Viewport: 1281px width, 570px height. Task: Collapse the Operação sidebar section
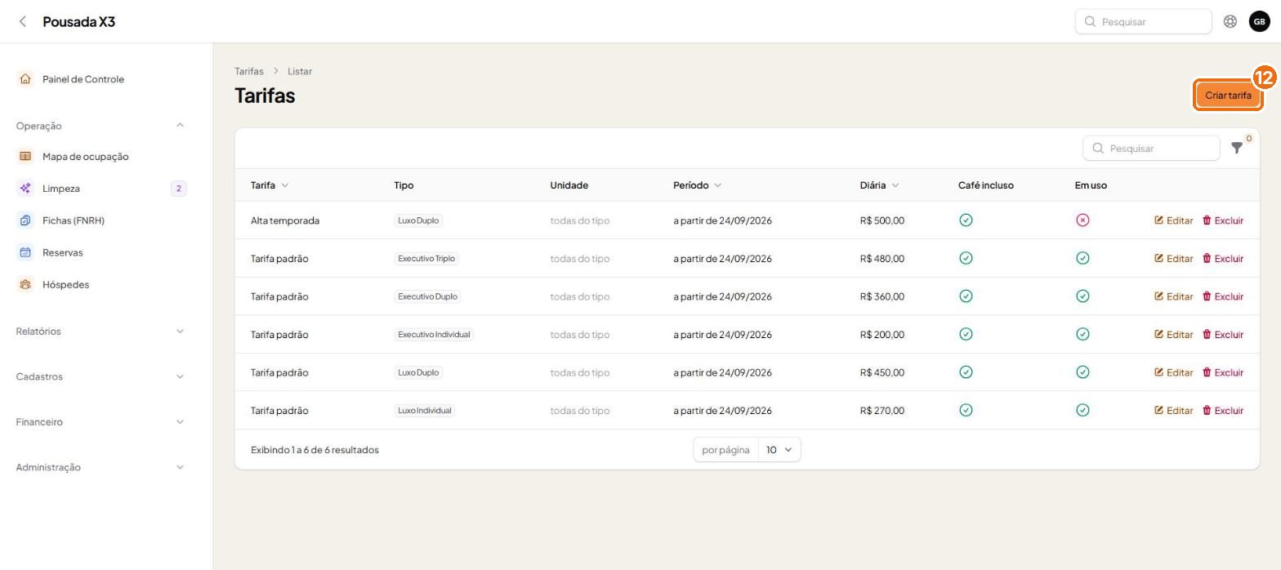coord(180,126)
